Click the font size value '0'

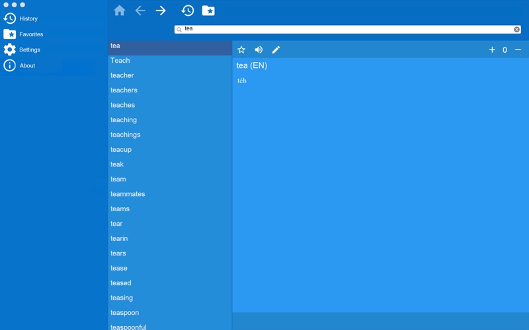tap(505, 50)
